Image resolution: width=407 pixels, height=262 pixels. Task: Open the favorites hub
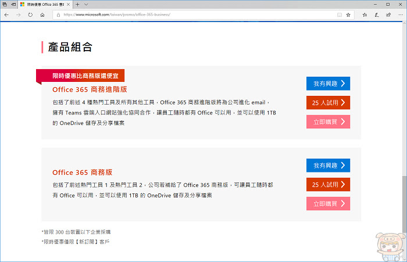tap(365, 15)
